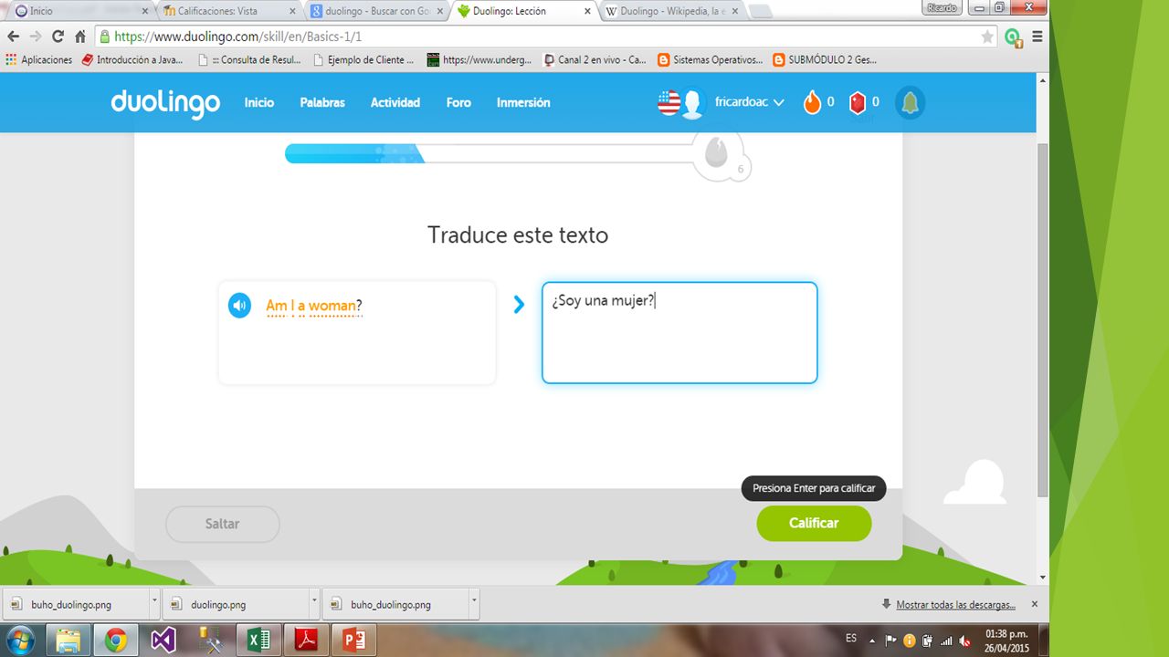Viewport: 1169px width, 657px height.
Task: Go to browser home page icon
Action: tap(80, 36)
